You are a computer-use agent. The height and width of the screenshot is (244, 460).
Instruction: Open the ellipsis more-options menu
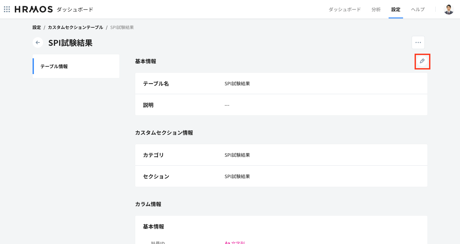coord(418,42)
